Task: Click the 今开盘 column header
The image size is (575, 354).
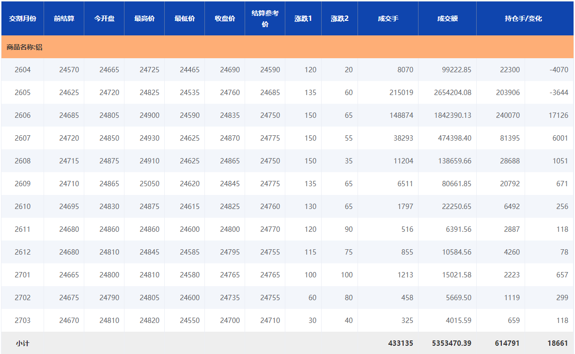Action: (104, 18)
